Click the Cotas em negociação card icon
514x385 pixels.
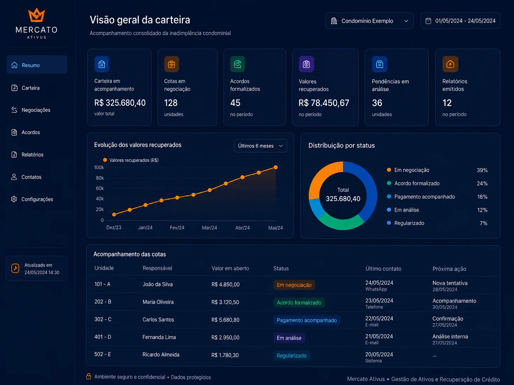point(171,64)
